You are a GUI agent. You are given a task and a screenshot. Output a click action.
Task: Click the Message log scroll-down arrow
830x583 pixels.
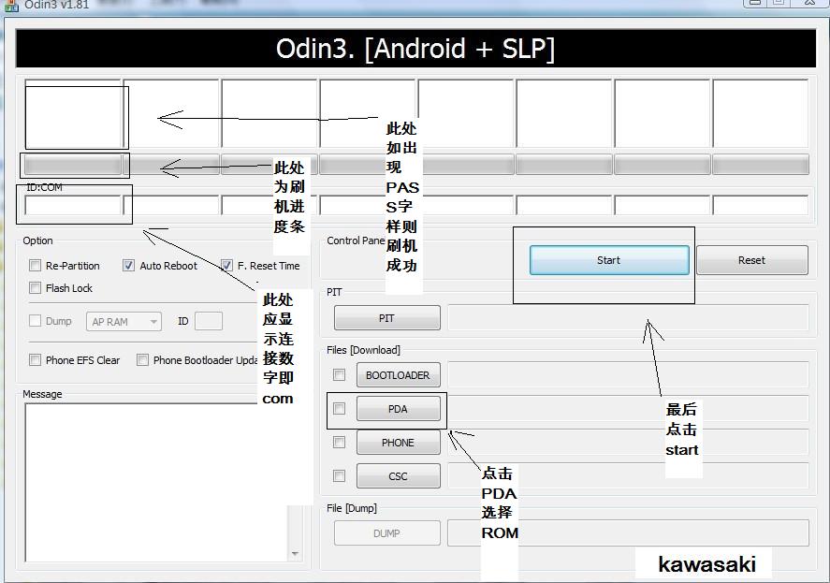coord(295,554)
